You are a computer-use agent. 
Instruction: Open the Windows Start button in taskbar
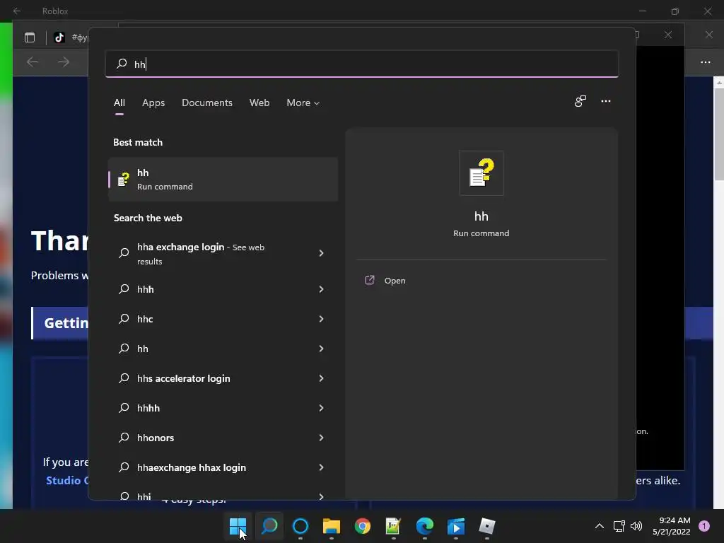[x=238, y=526]
